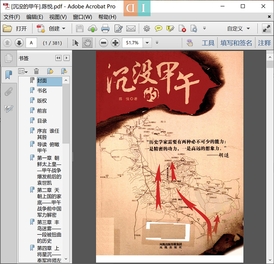Open the 注释 pane
The image size is (274, 264).
264,43
